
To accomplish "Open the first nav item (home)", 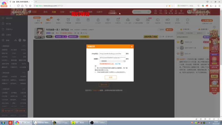I will (46, 12).
